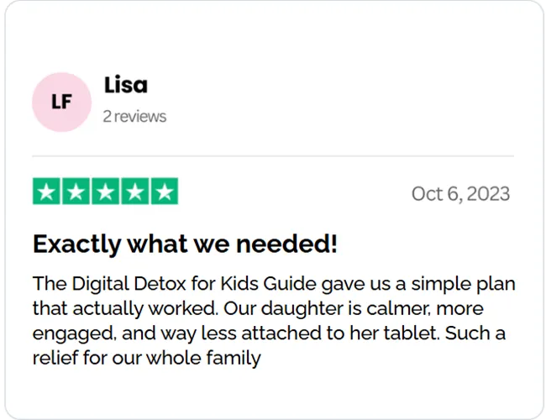Screen dimensions: 546x420
Task: Click 'Digital Detox for Kids Guide' in review
Action: tap(194, 284)
